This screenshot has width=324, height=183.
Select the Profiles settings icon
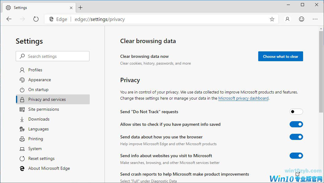[x=23, y=70]
